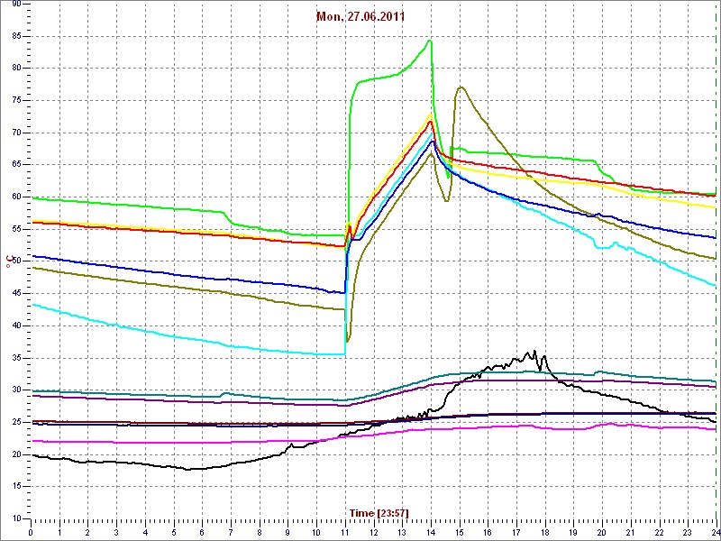The width and height of the screenshot is (721, 541).
Task: Click hour 23 label on time axis
Action: click(687, 534)
